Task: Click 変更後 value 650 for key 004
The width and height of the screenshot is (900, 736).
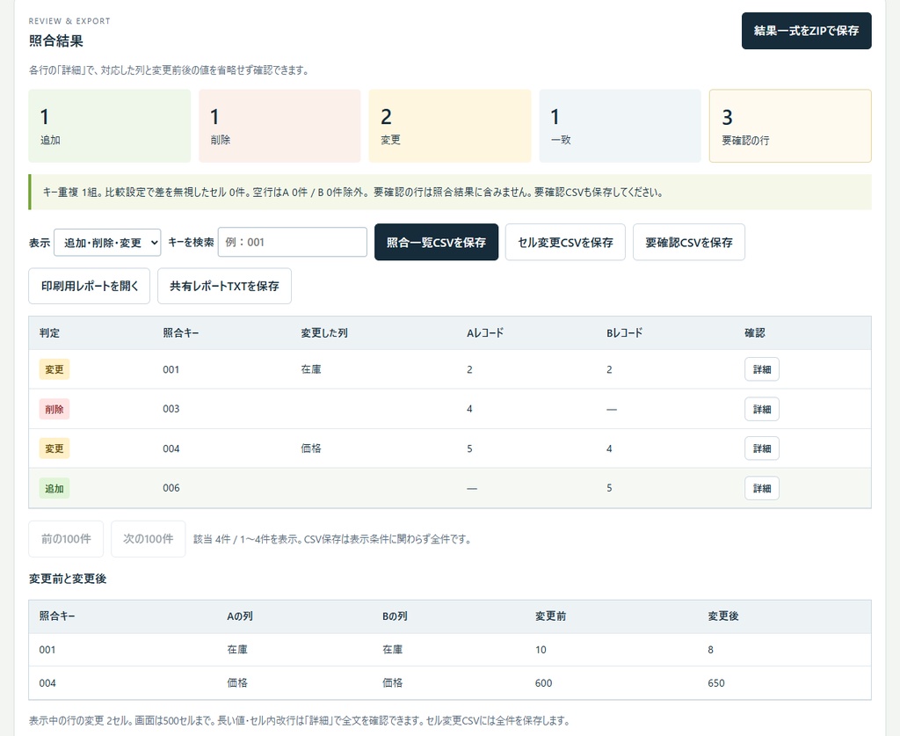Action: click(716, 683)
